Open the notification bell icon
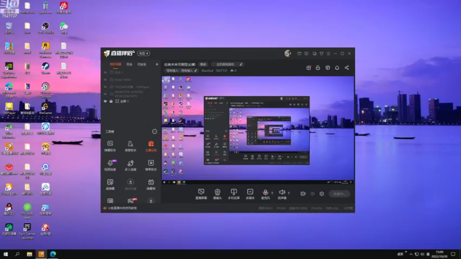The height and width of the screenshot is (259, 461). pos(337,67)
